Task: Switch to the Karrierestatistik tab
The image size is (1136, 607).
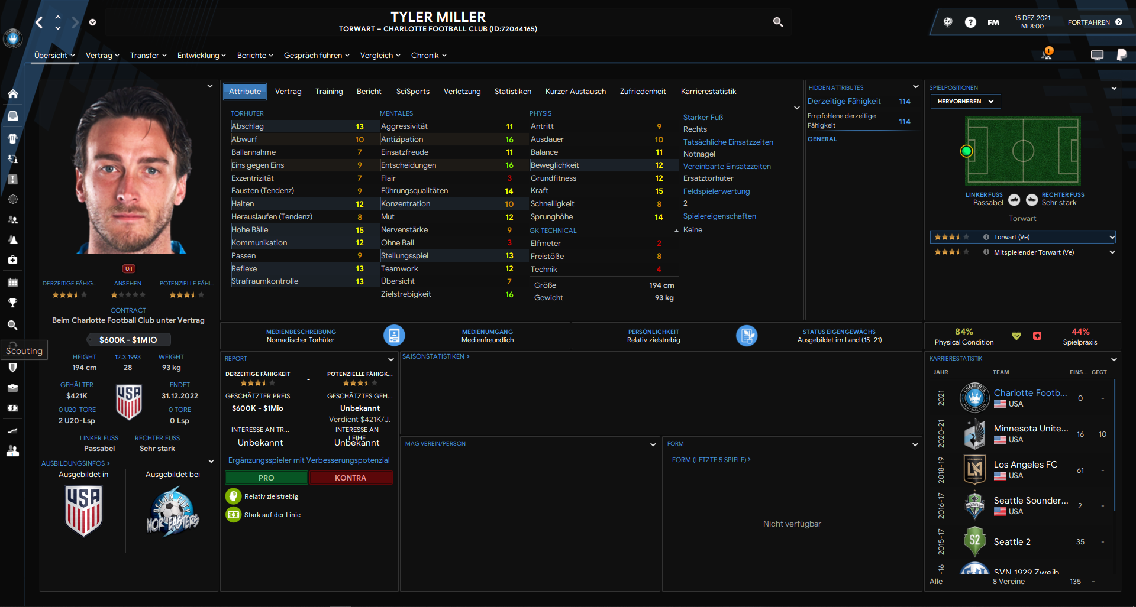Action: coord(708,92)
